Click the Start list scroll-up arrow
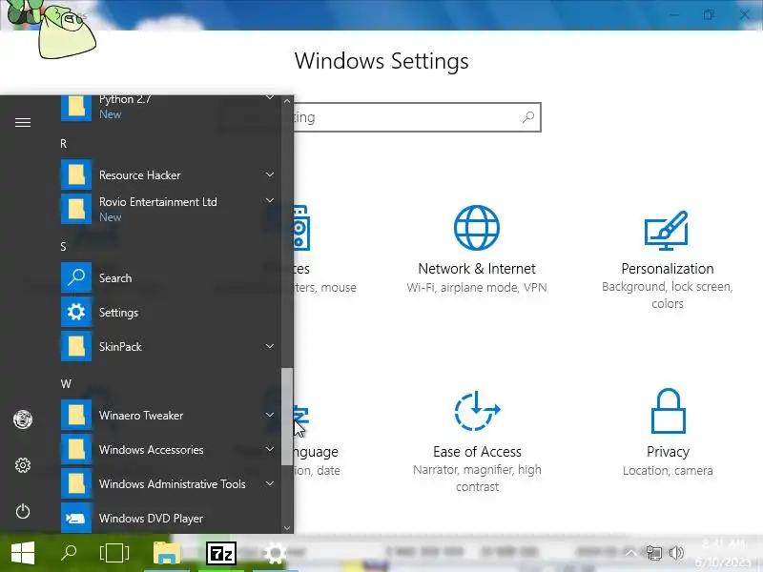This screenshot has width=763, height=572. [287, 101]
